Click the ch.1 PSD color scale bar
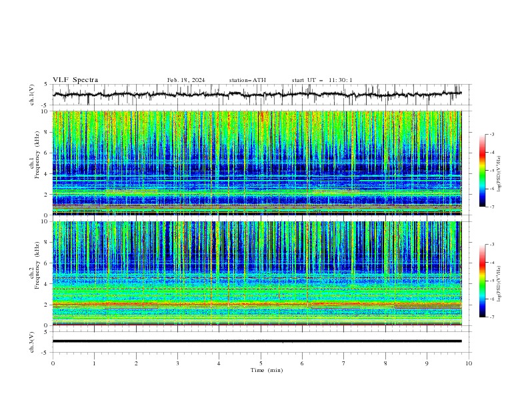This screenshot has height=408, width=528. [482, 171]
